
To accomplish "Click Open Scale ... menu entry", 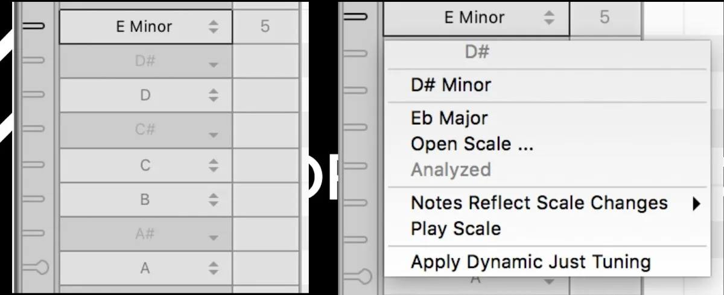I will pyautogui.click(x=472, y=144).
